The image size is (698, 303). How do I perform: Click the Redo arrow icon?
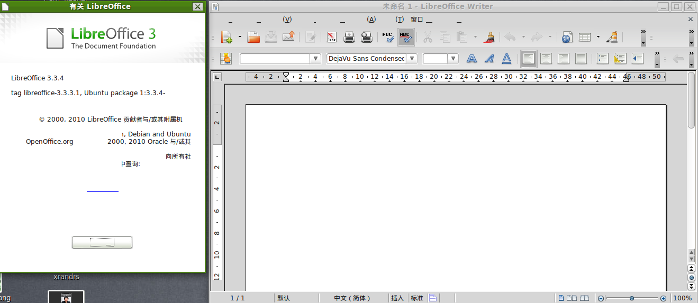pyautogui.click(x=537, y=37)
